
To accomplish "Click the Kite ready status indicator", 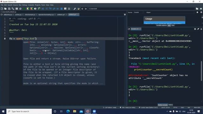I will pyautogui.click(x=128, y=108).
